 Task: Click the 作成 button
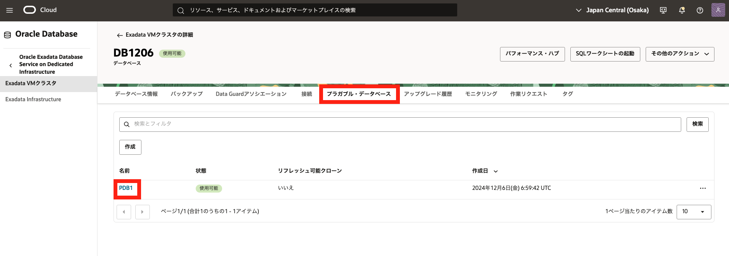tap(130, 147)
